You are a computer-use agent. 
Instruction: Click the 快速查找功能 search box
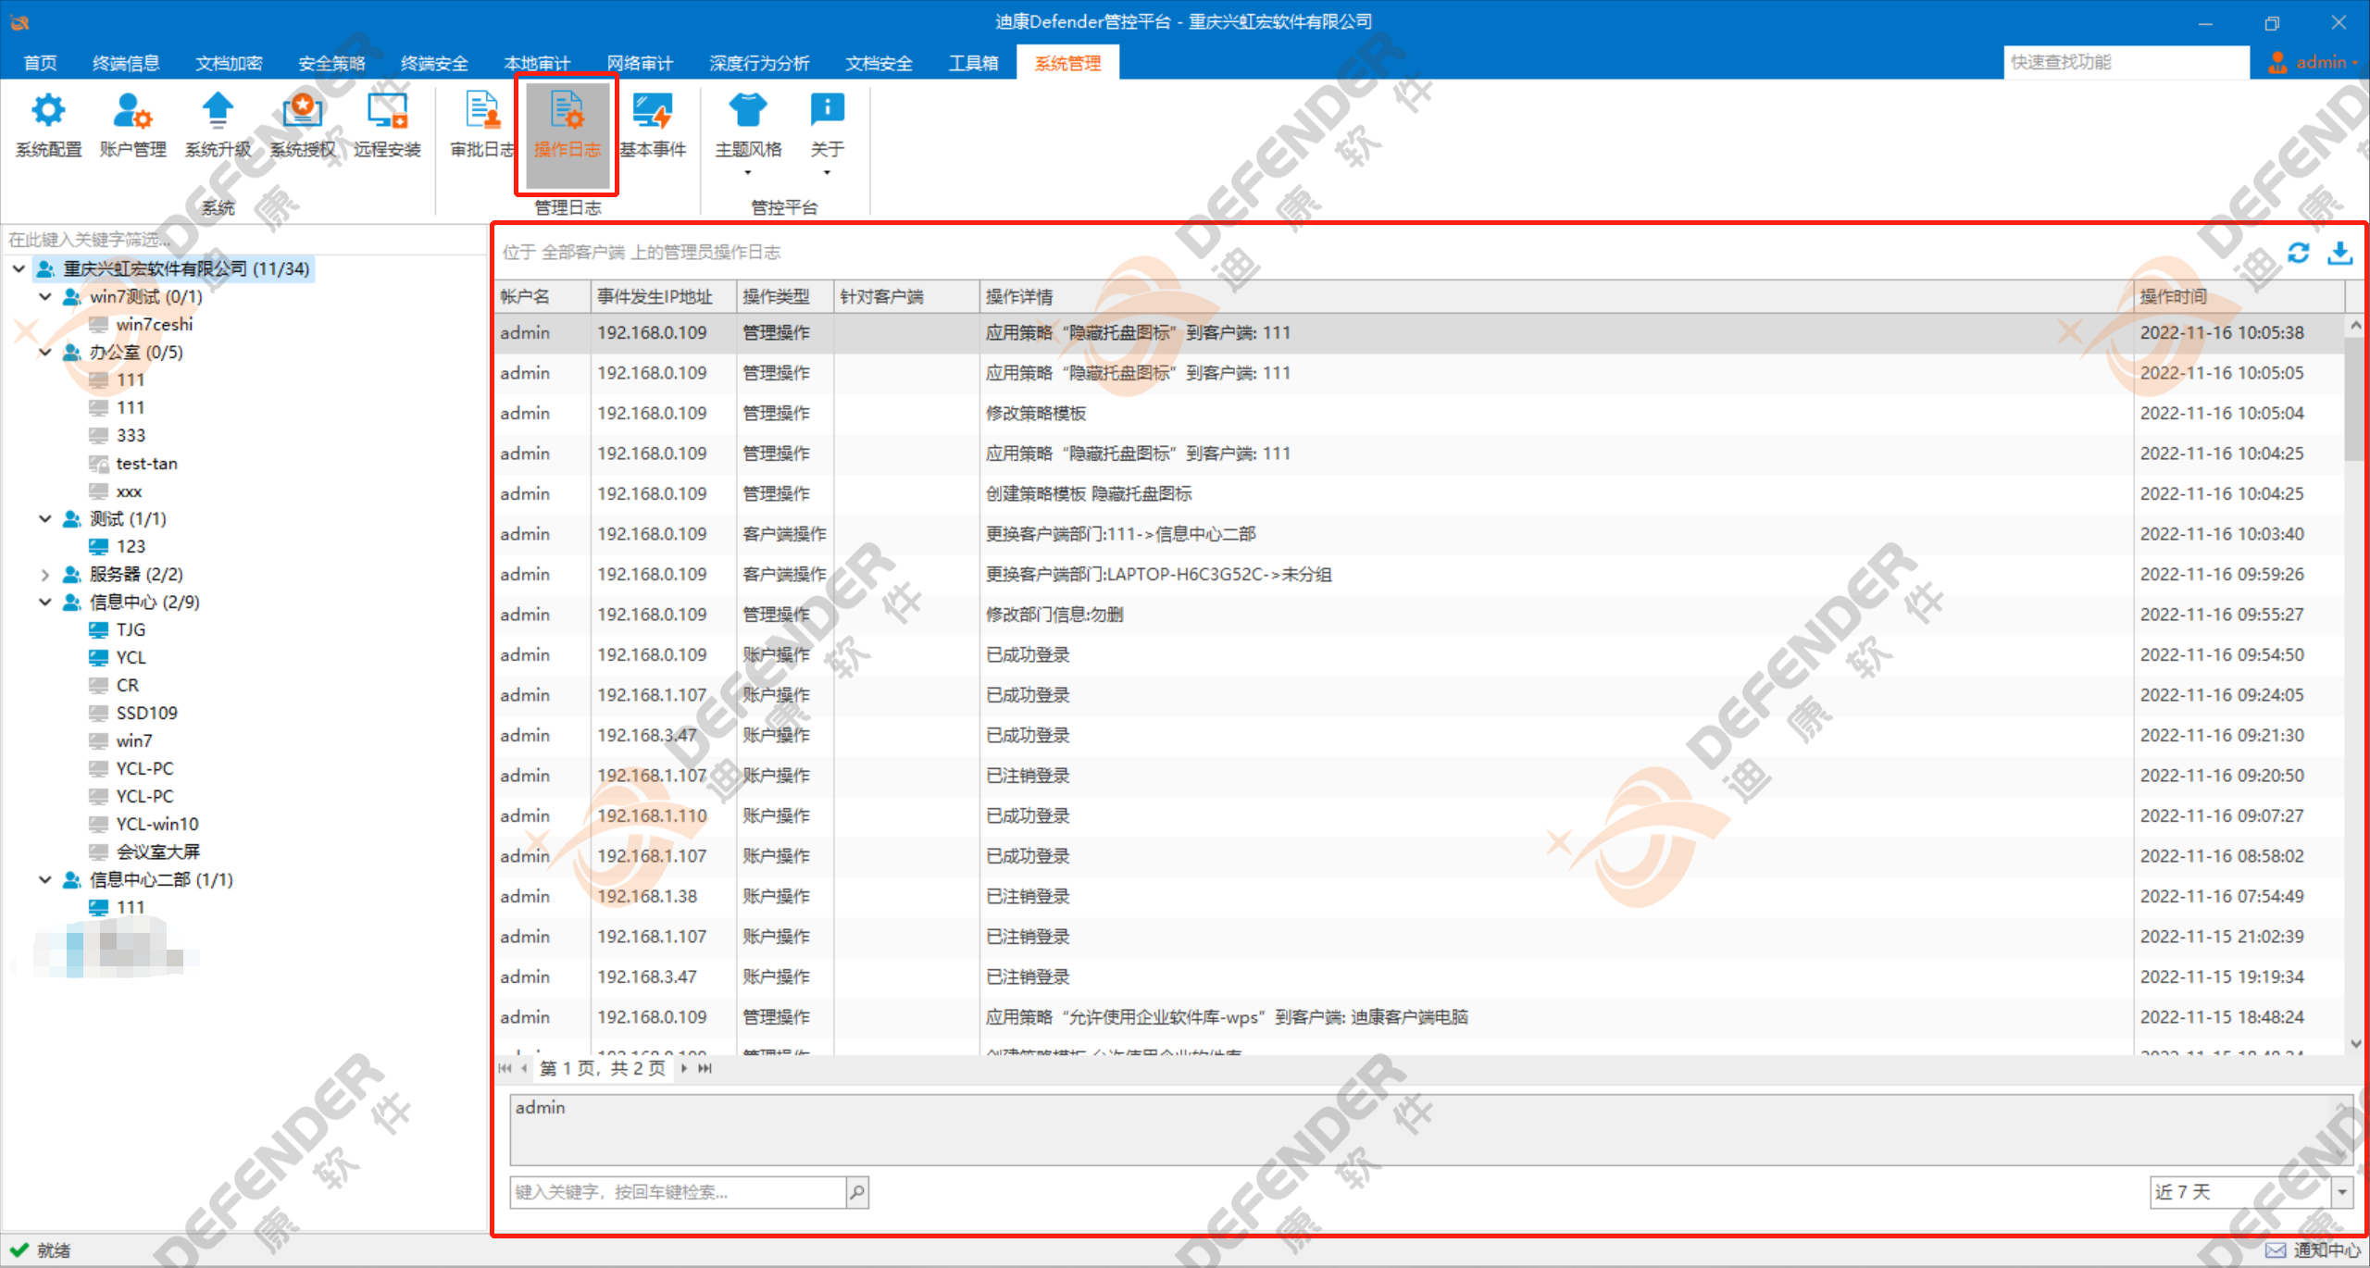[2126, 62]
